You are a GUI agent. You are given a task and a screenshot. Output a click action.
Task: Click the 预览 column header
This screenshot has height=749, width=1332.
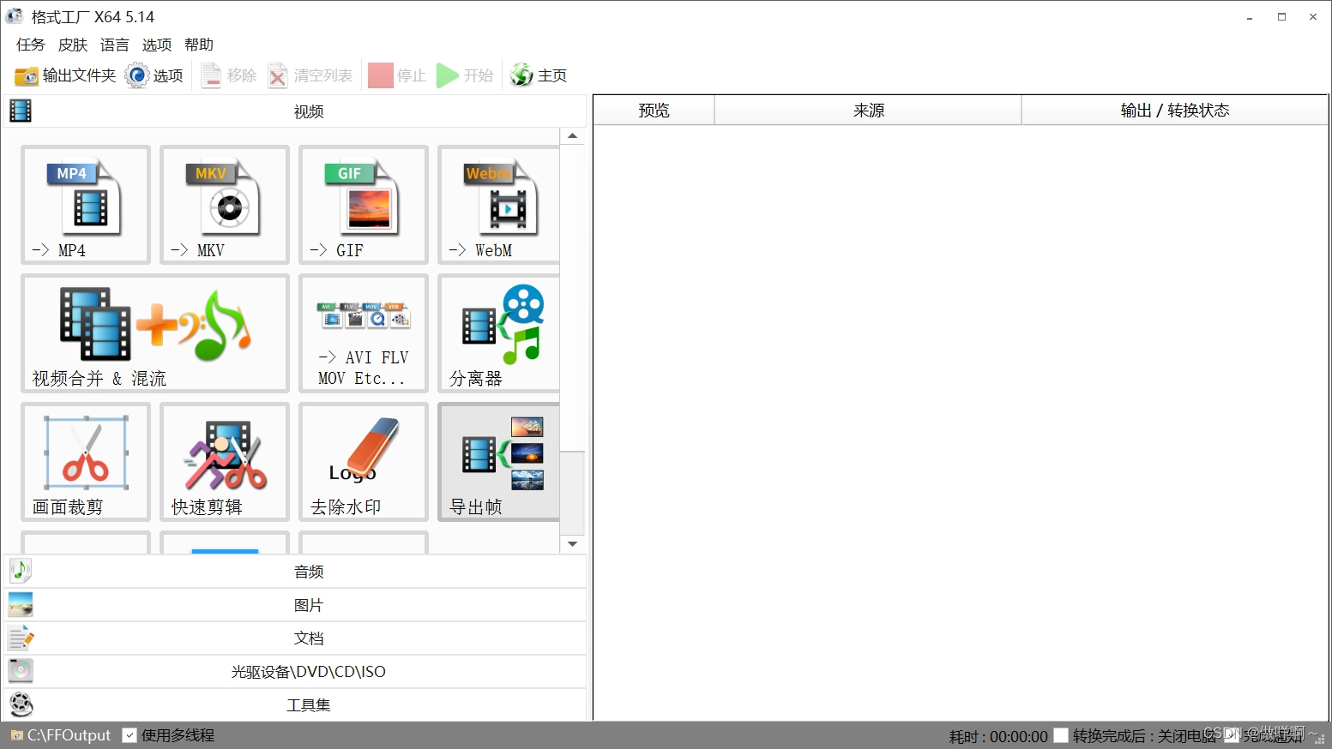point(654,111)
